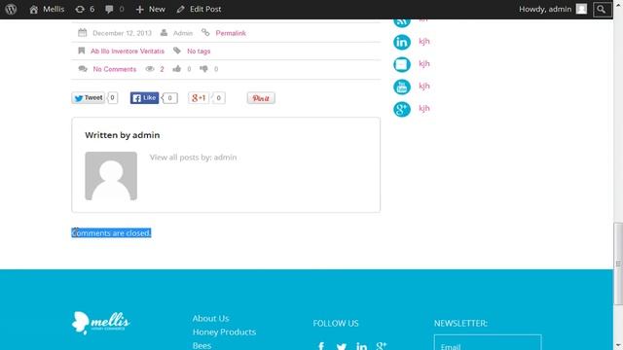Click the YouTube circle icon in sidebar
The width and height of the screenshot is (623, 350).
pos(402,87)
